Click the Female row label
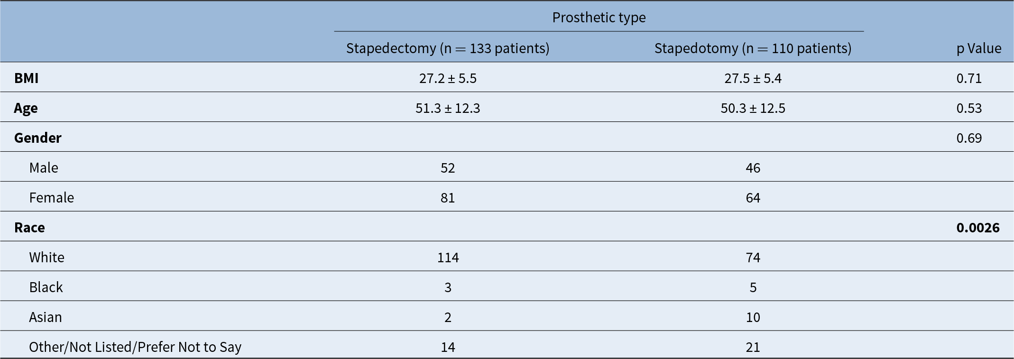 point(51,198)
